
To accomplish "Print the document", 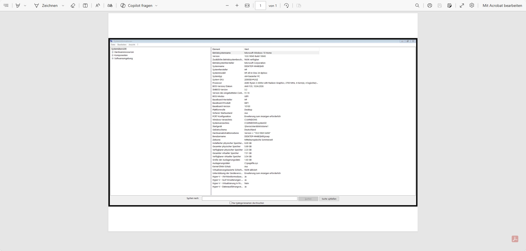I will pyautogui.click(x=430, y=5).
